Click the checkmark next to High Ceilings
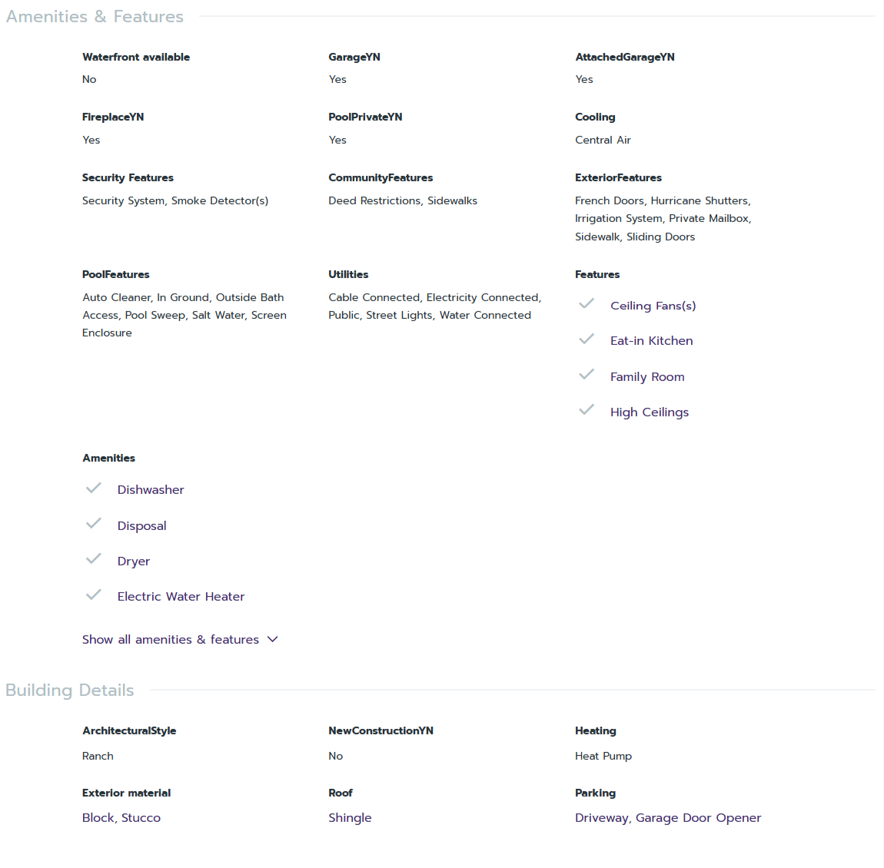884x868 pixels. coord(587,410)
